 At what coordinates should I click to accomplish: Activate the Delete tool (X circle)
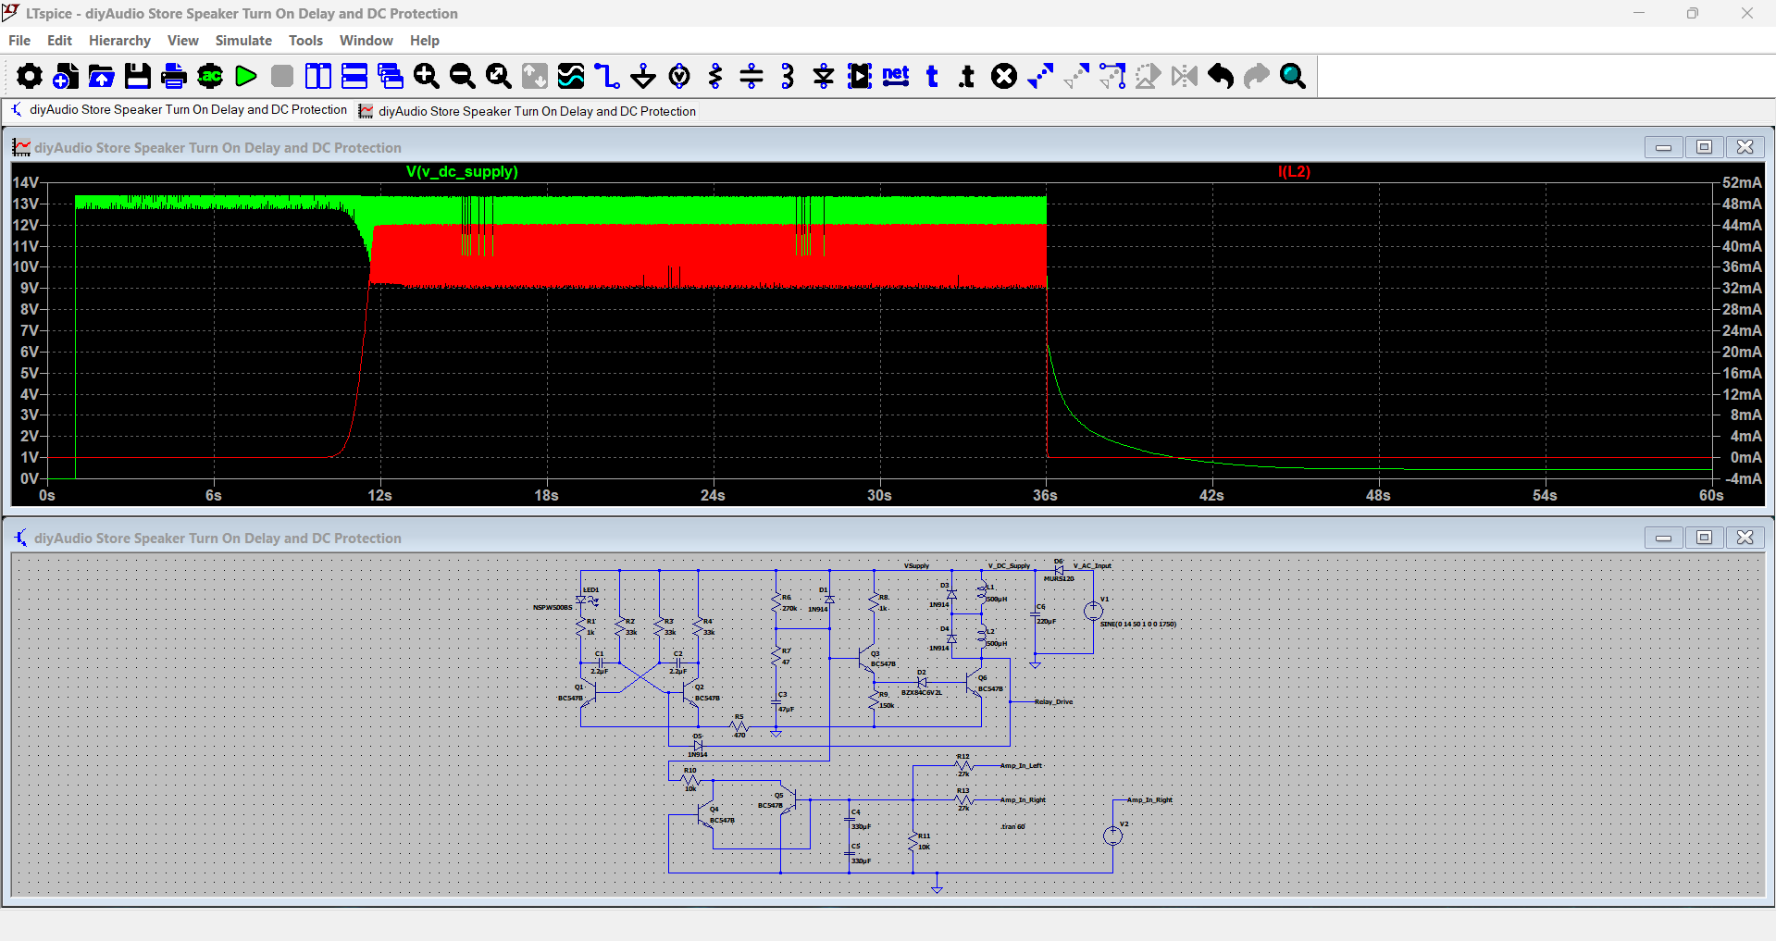pos(1004,76)
